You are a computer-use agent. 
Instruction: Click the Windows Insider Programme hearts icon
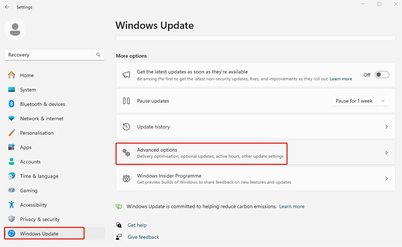[126, 179]
